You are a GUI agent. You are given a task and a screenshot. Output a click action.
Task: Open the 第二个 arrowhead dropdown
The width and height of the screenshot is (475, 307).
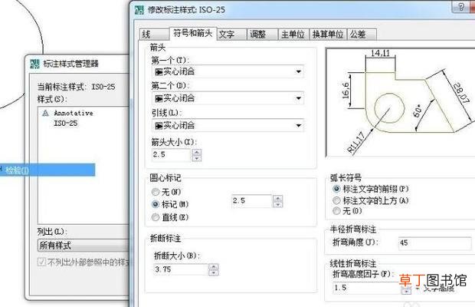point(228,98)
